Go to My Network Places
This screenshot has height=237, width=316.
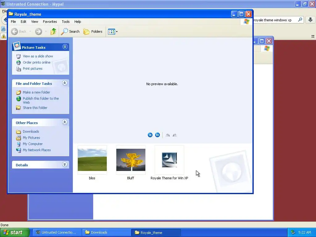click(37, 150)
